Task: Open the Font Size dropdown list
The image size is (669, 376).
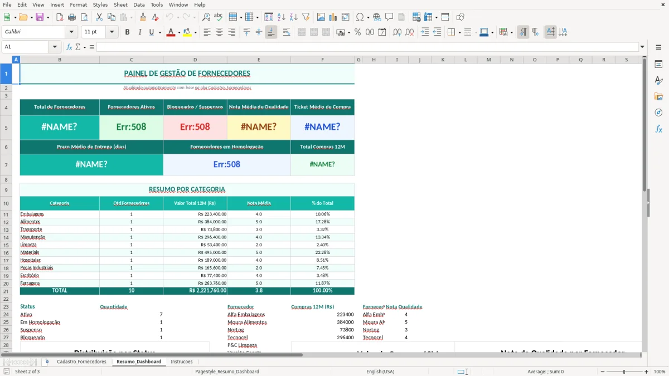Action: pyautogui.click(x=111, y=32)
